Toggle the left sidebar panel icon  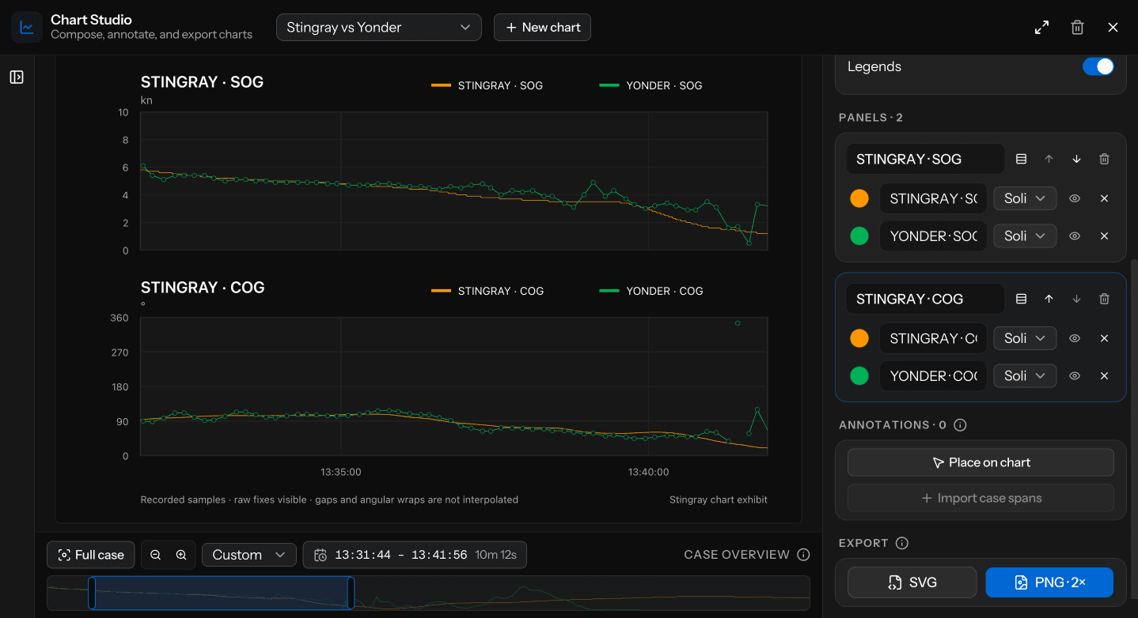coord(17,77)
